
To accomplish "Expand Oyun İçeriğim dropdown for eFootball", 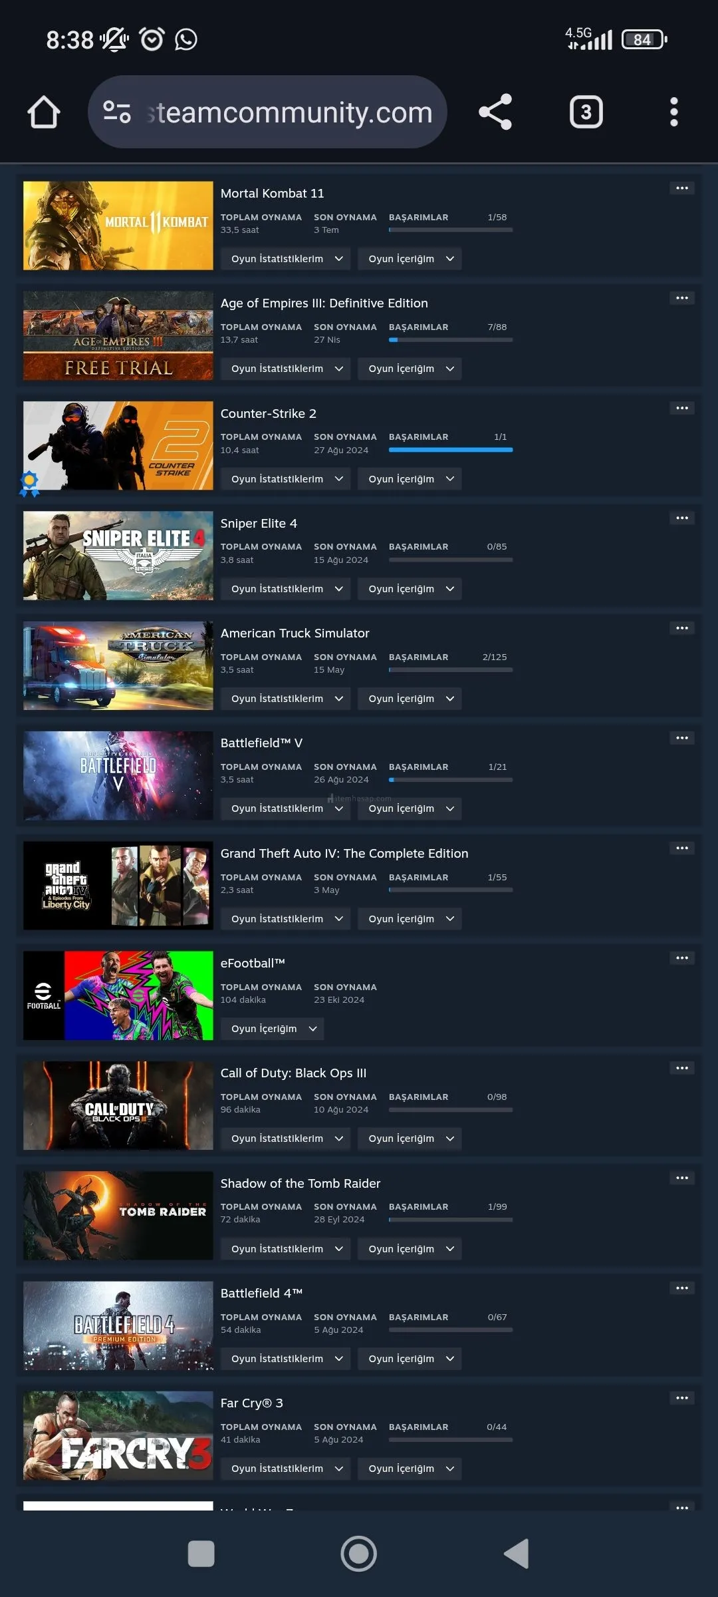I will click(272, 1029).
